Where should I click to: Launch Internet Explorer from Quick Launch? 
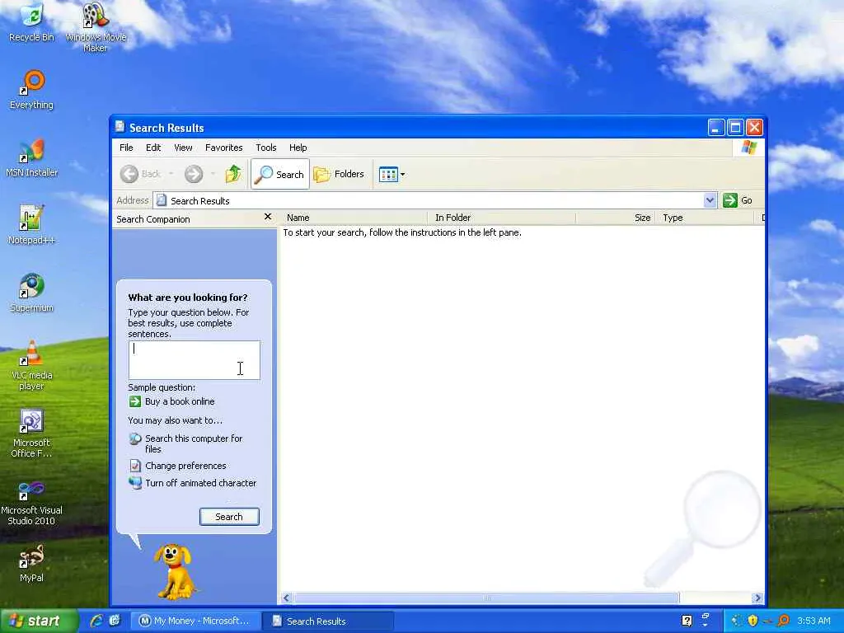(x=96, y=621)
